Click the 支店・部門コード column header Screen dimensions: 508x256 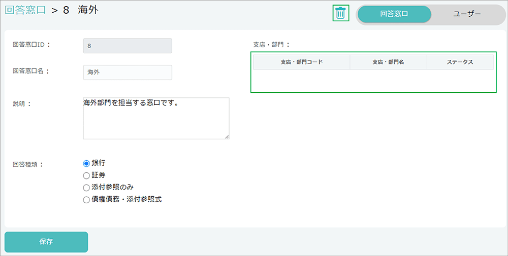(302, 62)
